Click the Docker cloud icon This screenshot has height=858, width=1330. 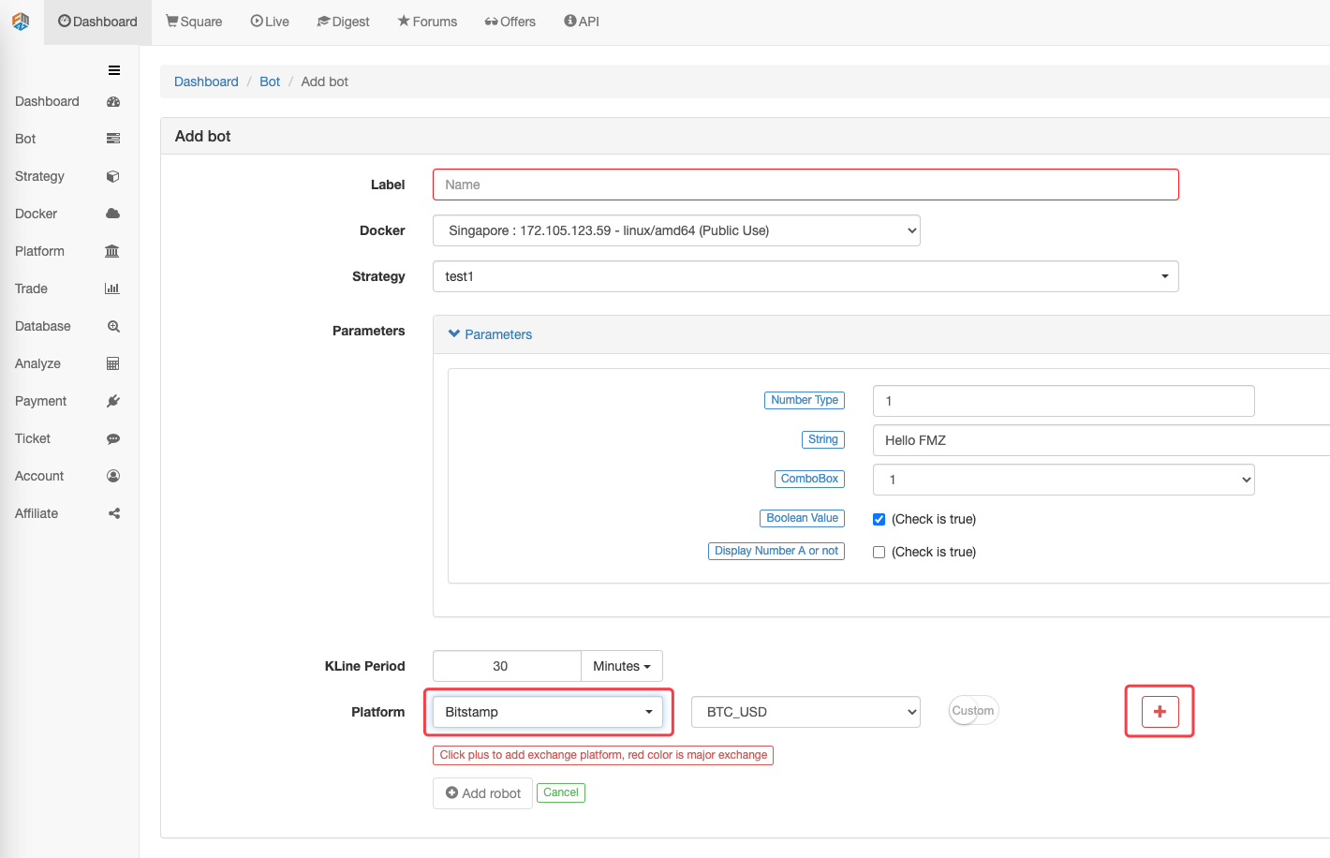pos(113,214)
